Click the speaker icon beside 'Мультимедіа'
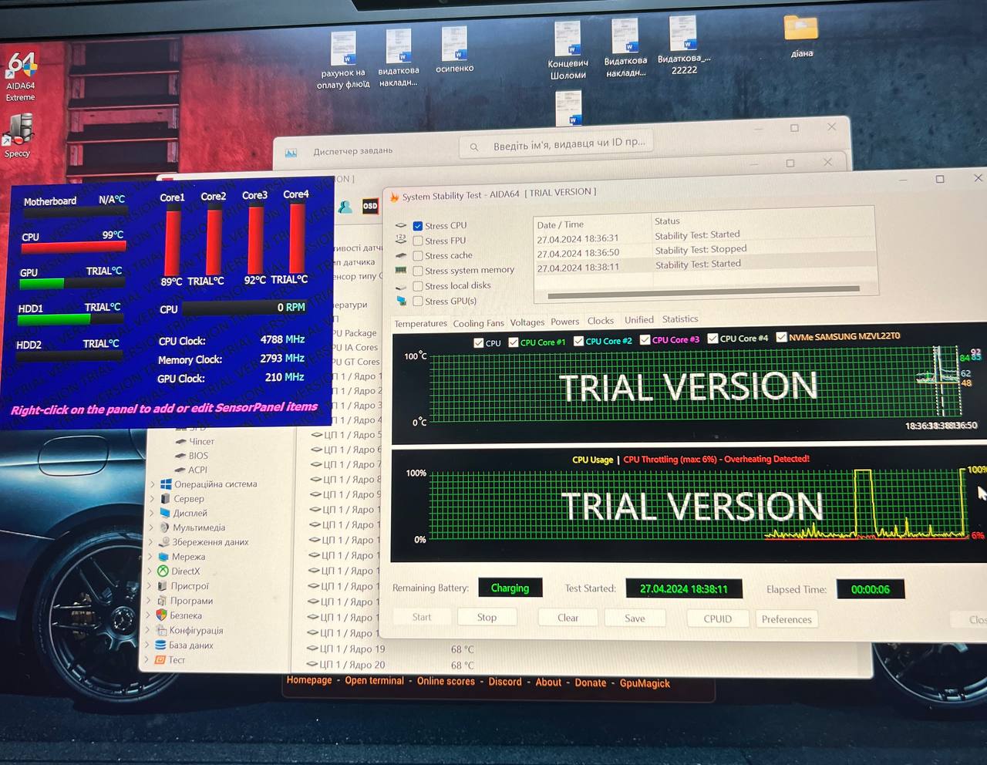Viewport: 987px width, 765px height. [x=164, y=527]
